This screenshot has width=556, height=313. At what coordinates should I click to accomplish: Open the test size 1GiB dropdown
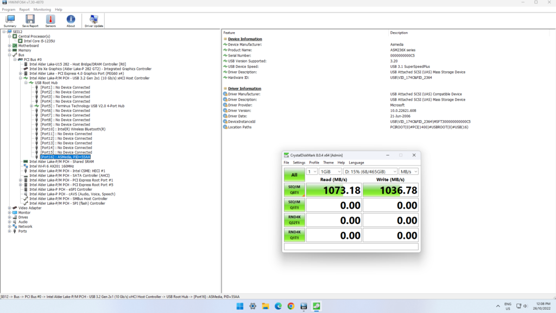330,172
